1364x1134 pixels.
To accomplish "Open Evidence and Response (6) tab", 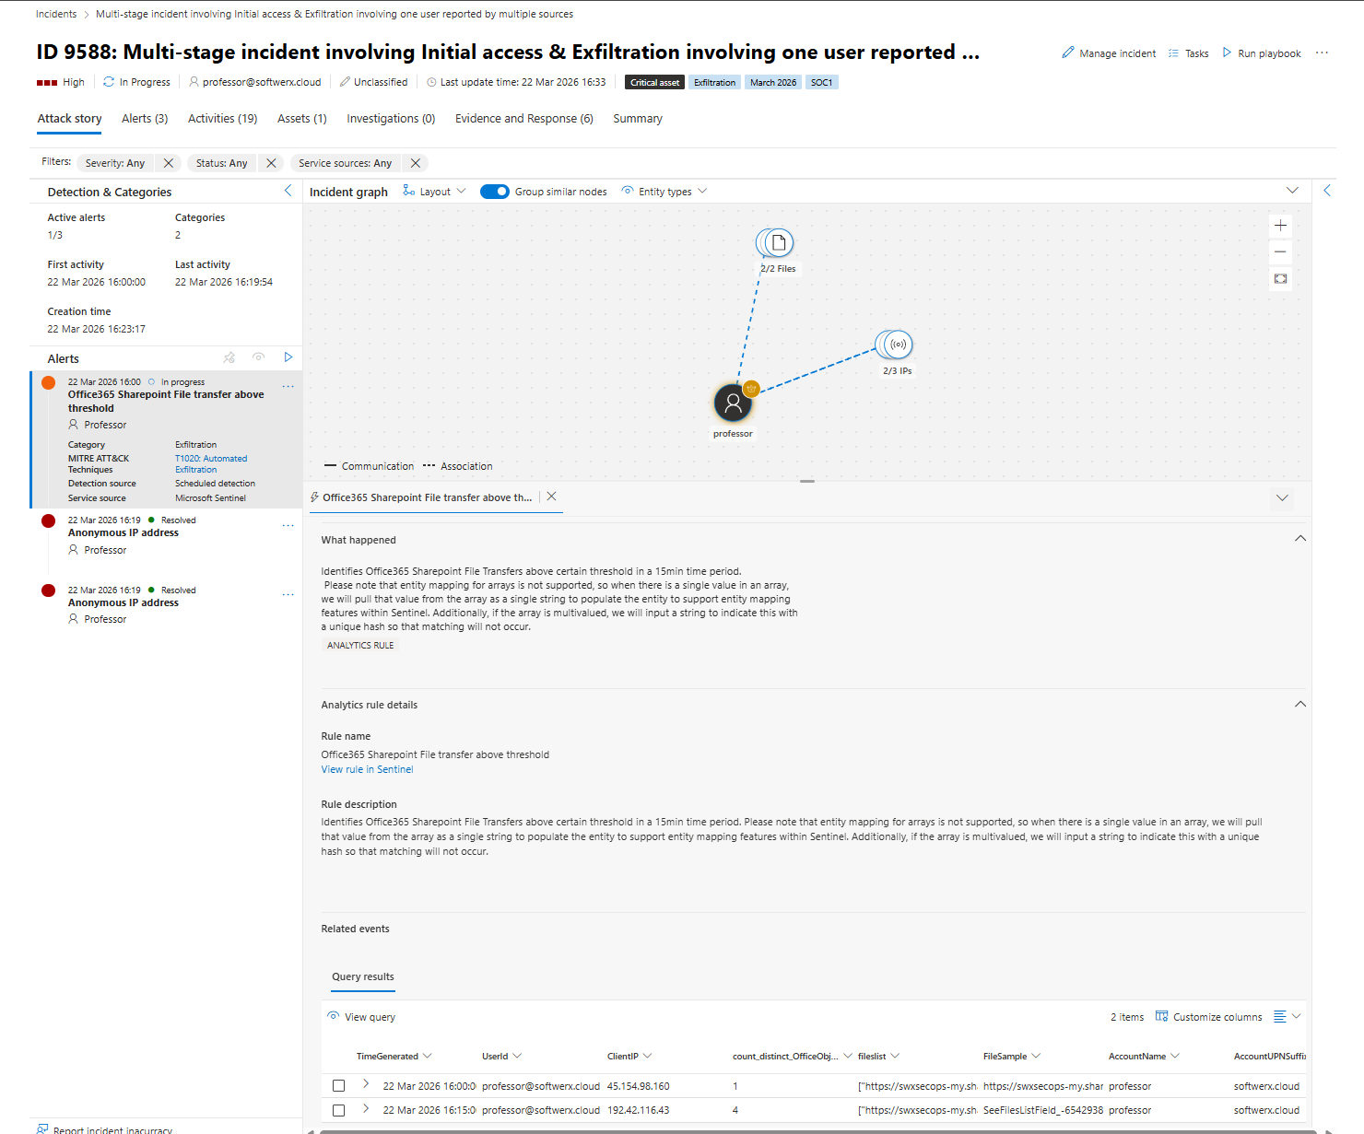I will (524, 119).
